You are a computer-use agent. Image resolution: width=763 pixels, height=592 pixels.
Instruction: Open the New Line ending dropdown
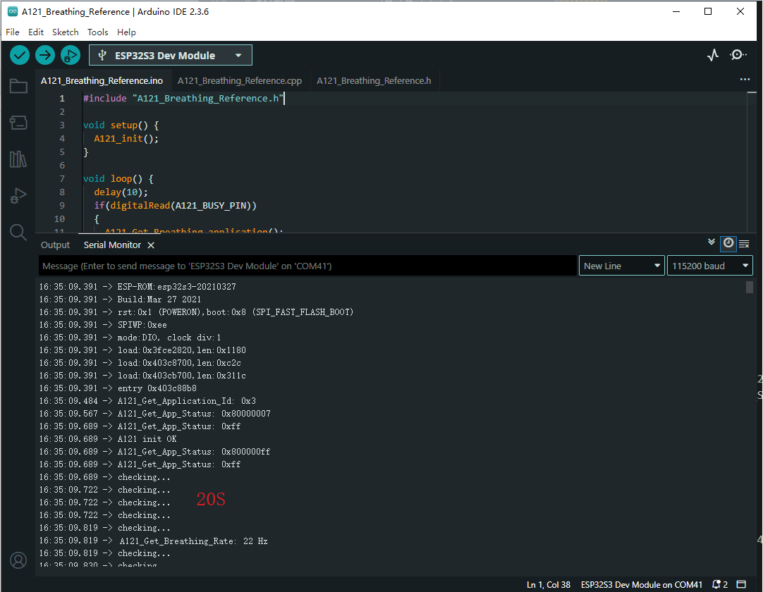tap(621, 266)
